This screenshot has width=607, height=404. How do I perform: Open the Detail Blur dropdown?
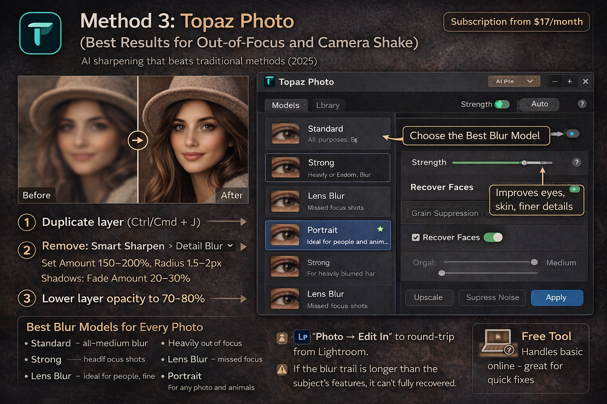(205, 246)
